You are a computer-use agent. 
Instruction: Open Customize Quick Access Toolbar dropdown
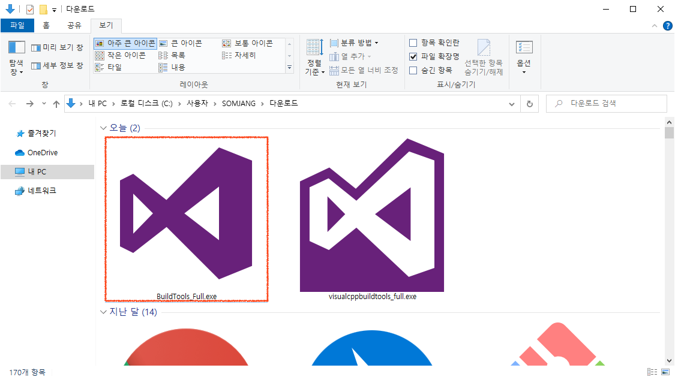pyautogui.click(x=54, y=10)
